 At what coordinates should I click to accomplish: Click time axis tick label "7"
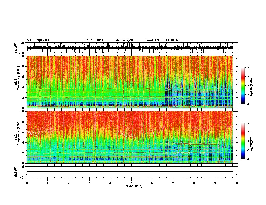pos(173,183)
